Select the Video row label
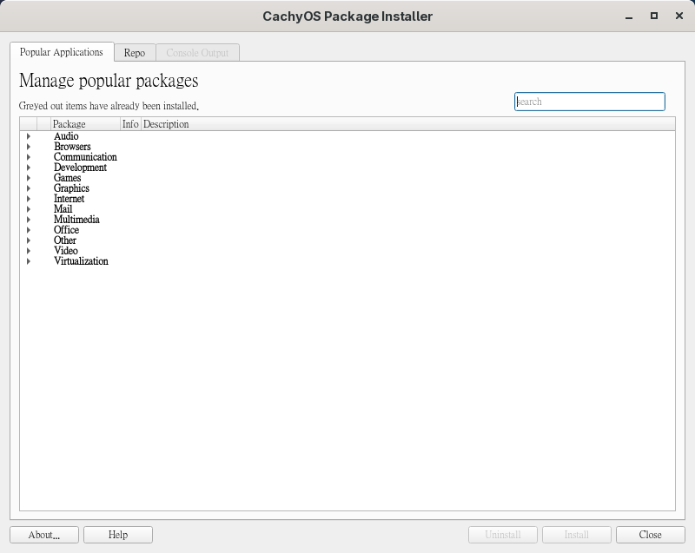 (66, 251)
